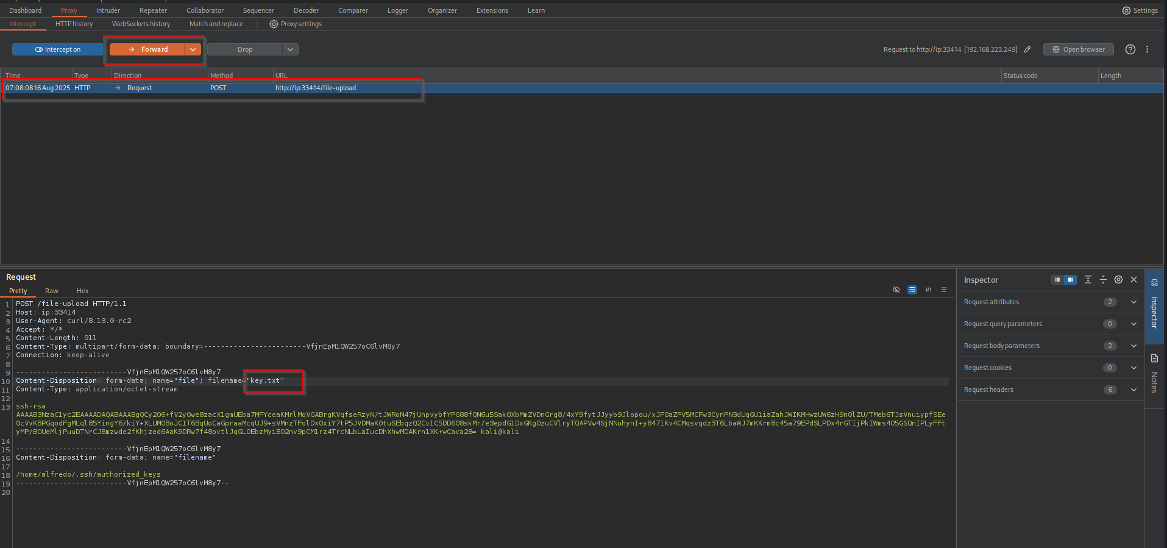Collapse all Inspector sections icon
The image size is (1167, 548).
(1103, 280)
